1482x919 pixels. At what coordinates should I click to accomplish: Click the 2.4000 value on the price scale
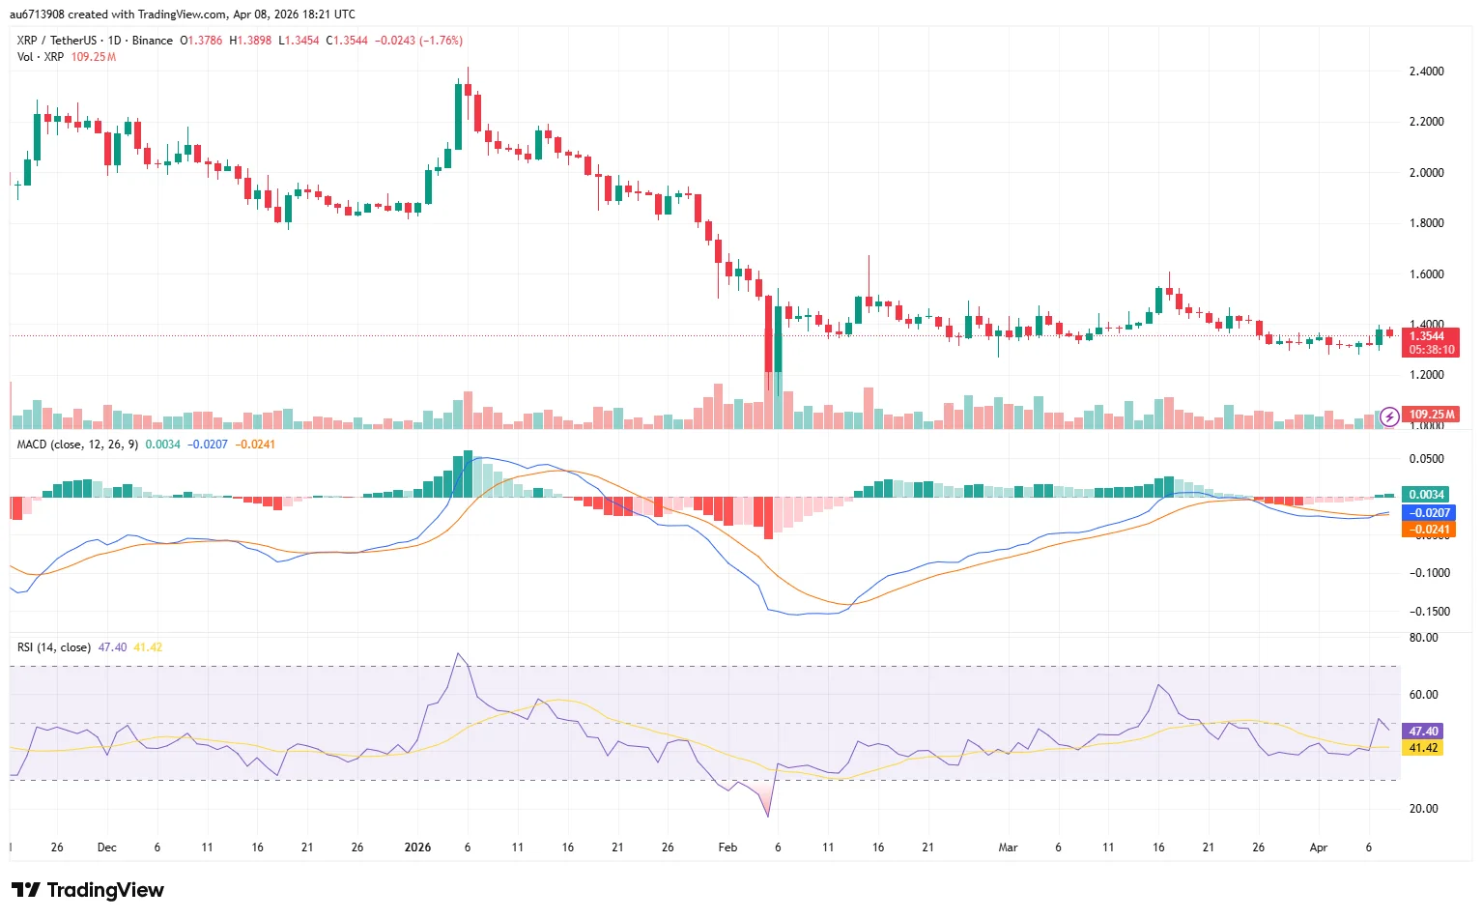point(1427,71)
